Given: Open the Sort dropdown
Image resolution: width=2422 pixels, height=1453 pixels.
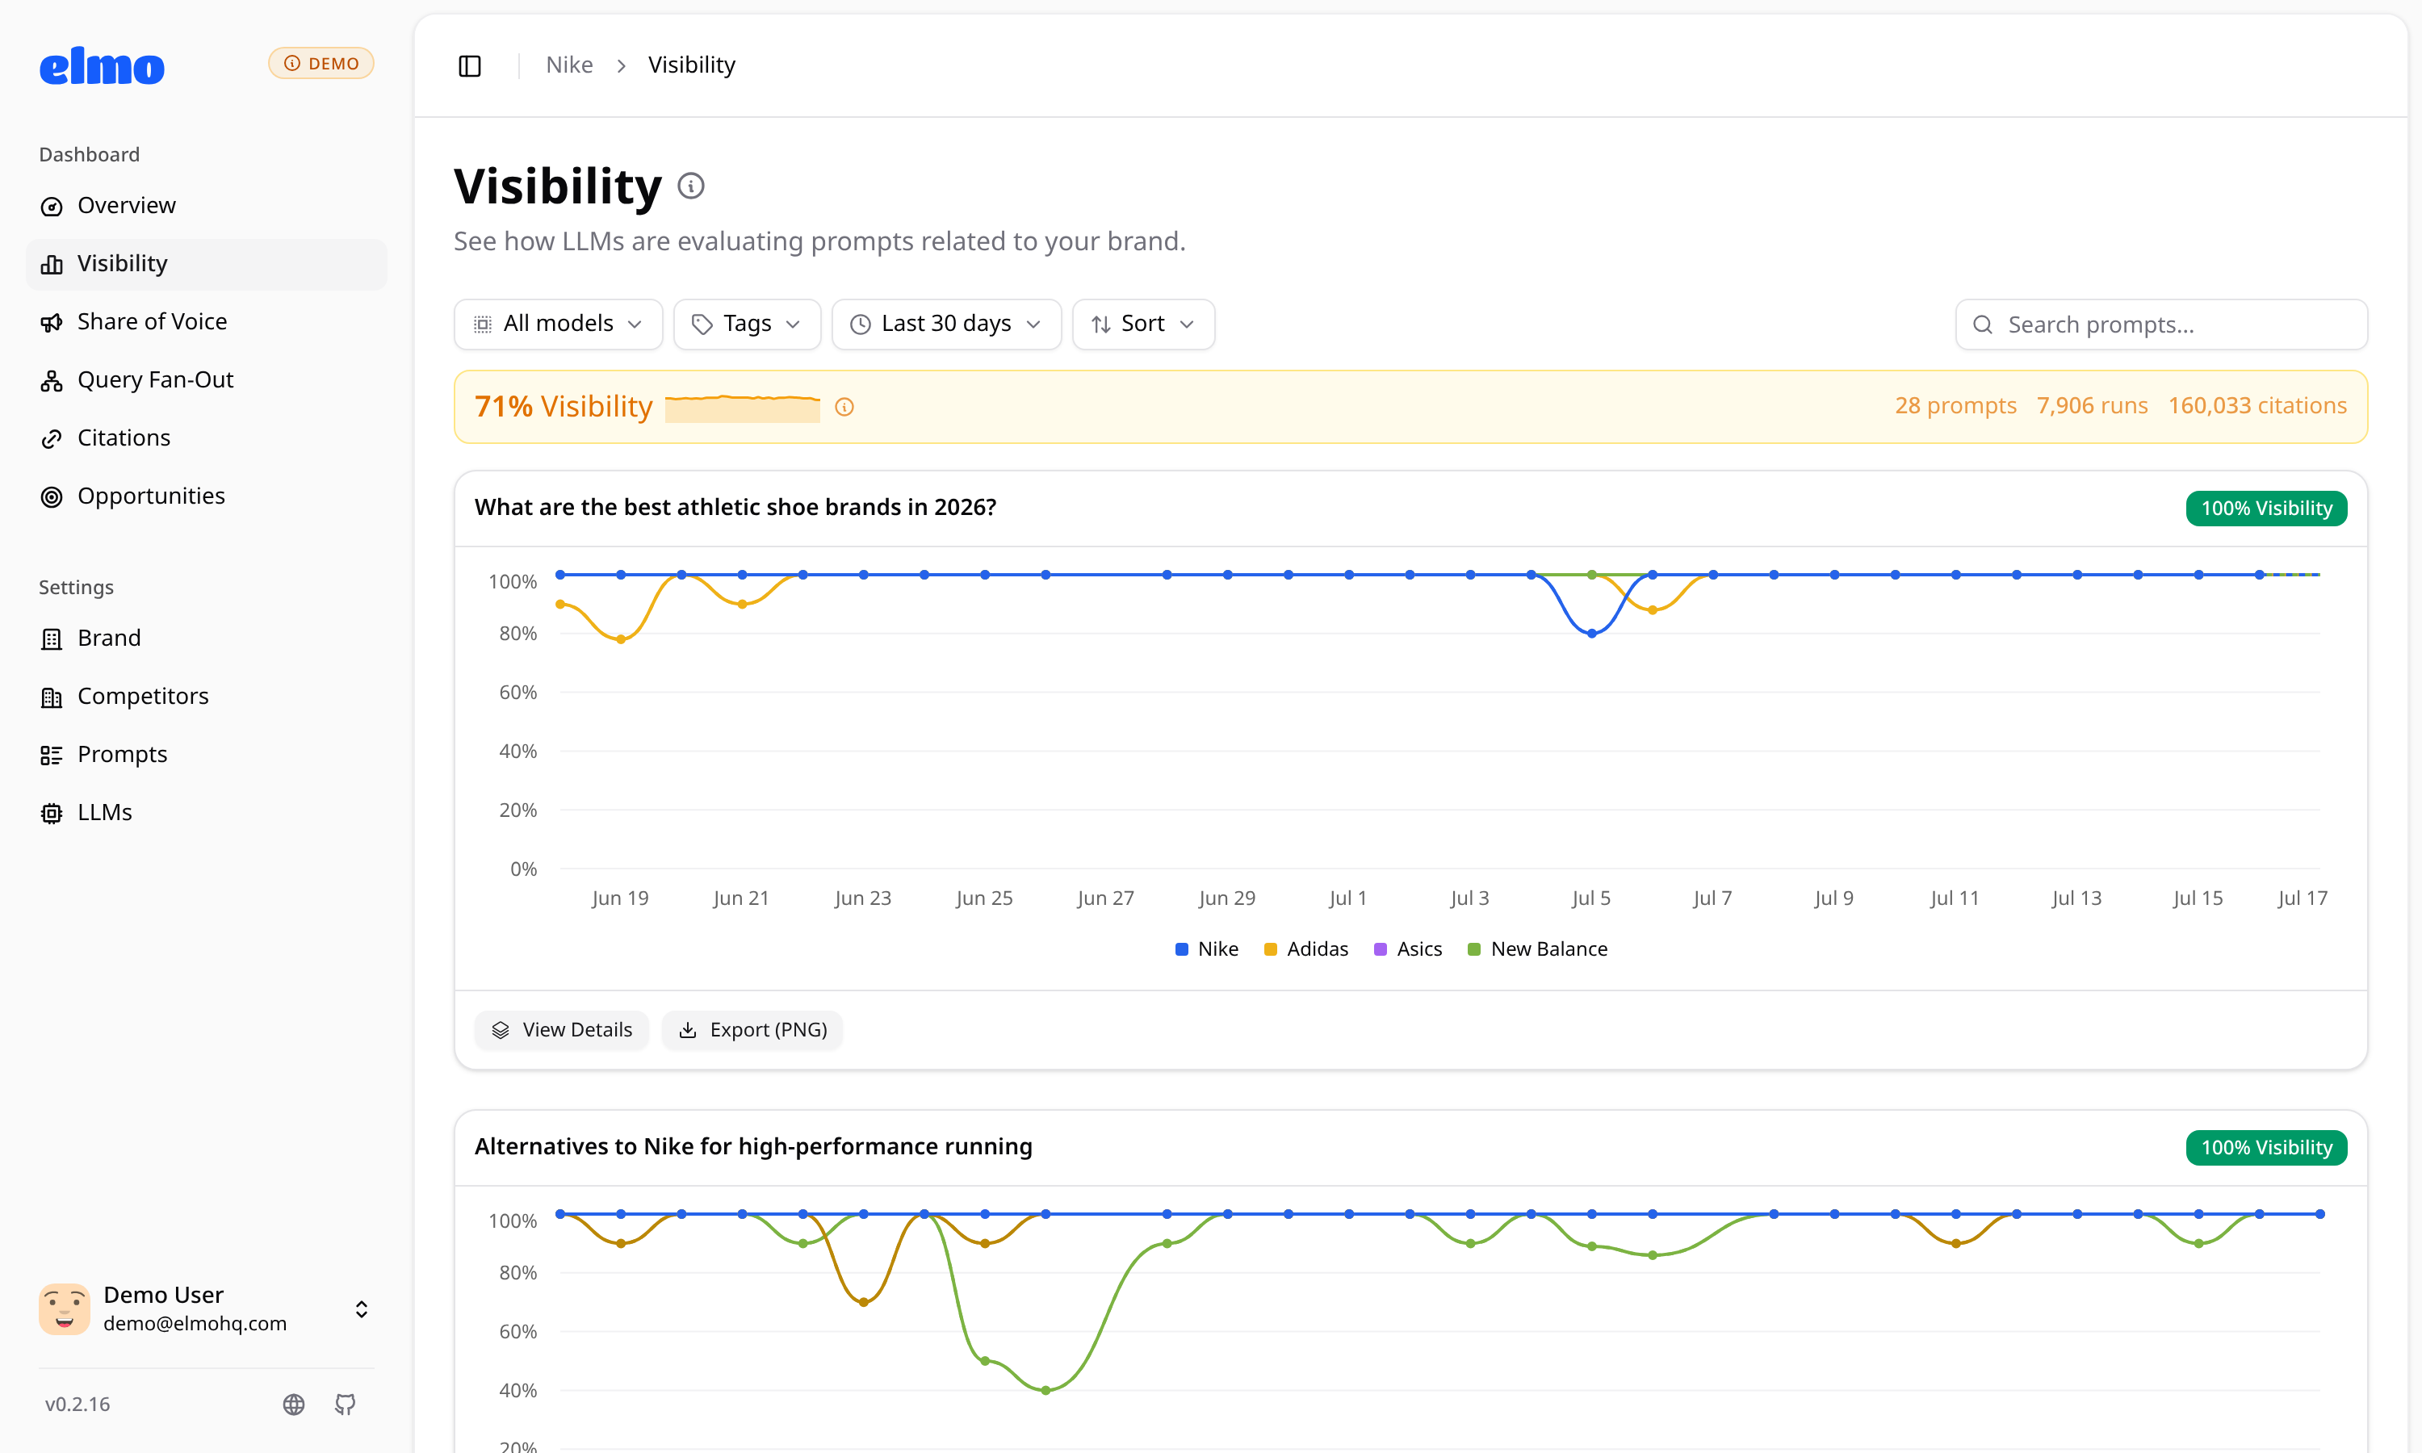Looking at the screenshot, I should tap(1143, 324).
